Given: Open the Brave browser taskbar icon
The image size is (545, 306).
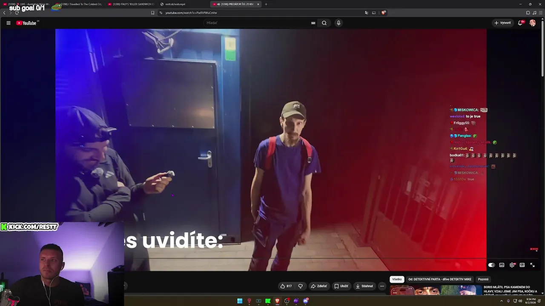Looking at the screenshot, I should (277, 301).
